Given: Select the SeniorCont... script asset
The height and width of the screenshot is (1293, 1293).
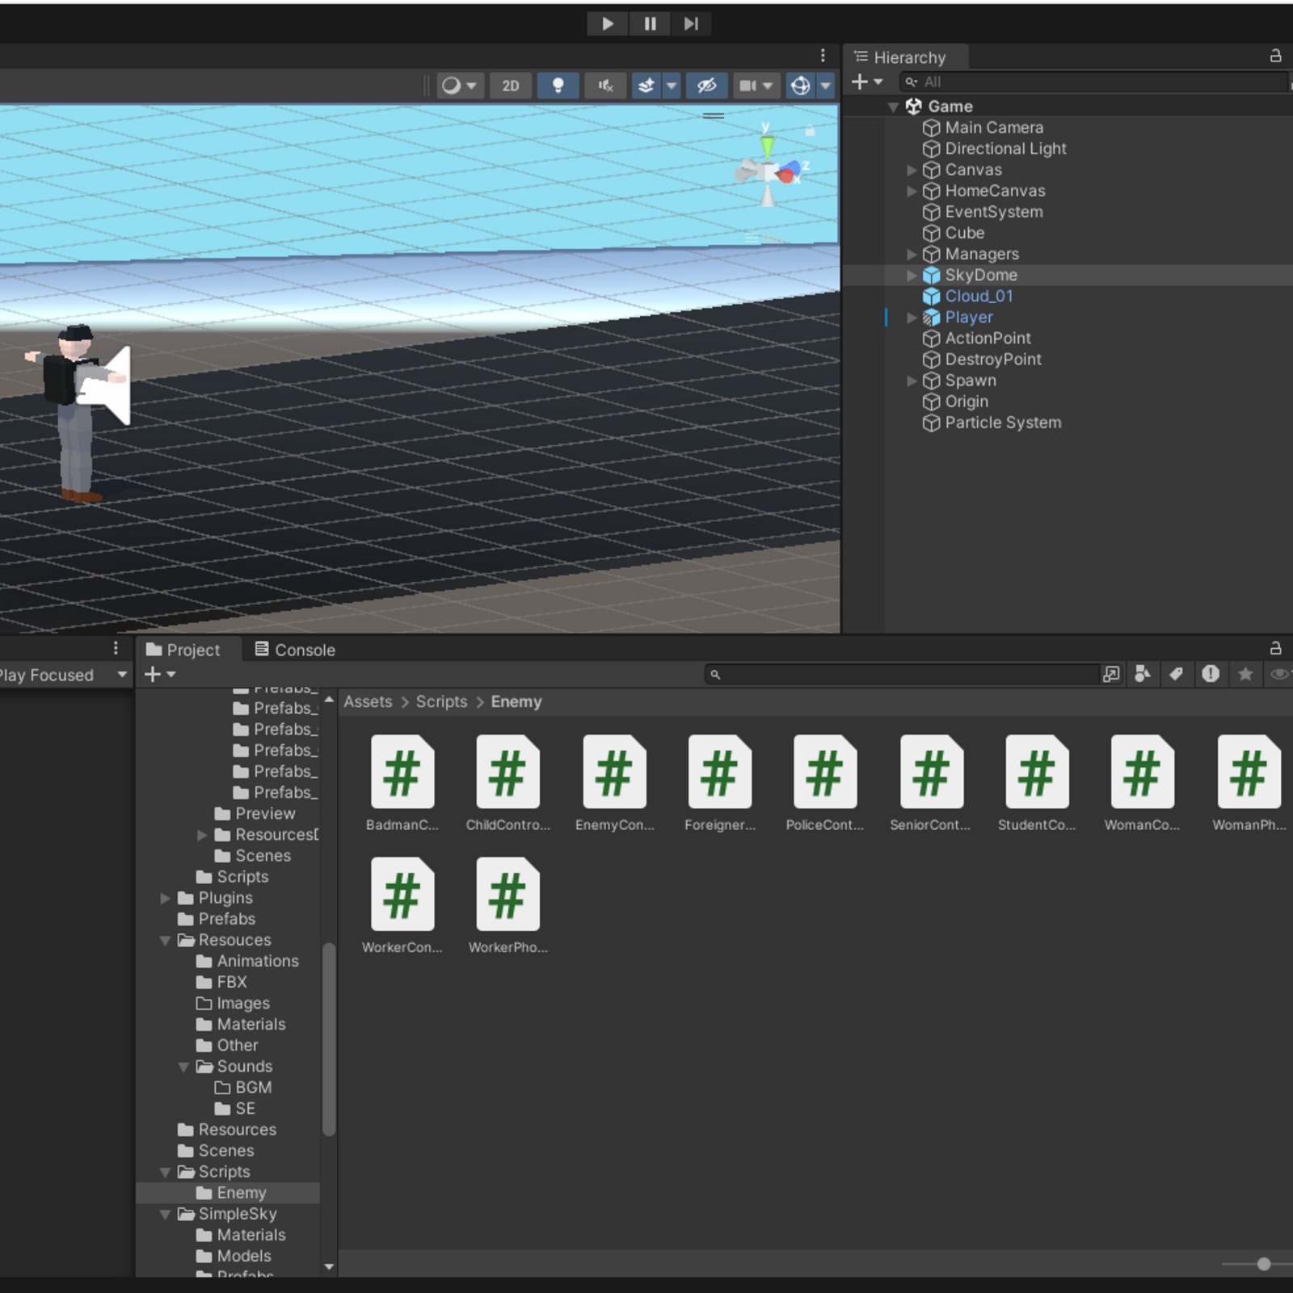Looking at the screenshot, I should (x=931, y=783).
